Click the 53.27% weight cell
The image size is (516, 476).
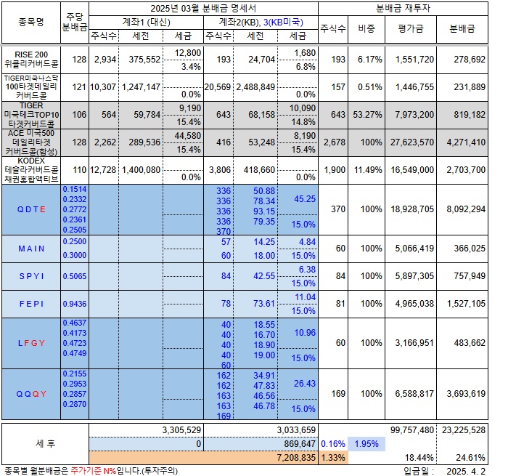(367, 115)
